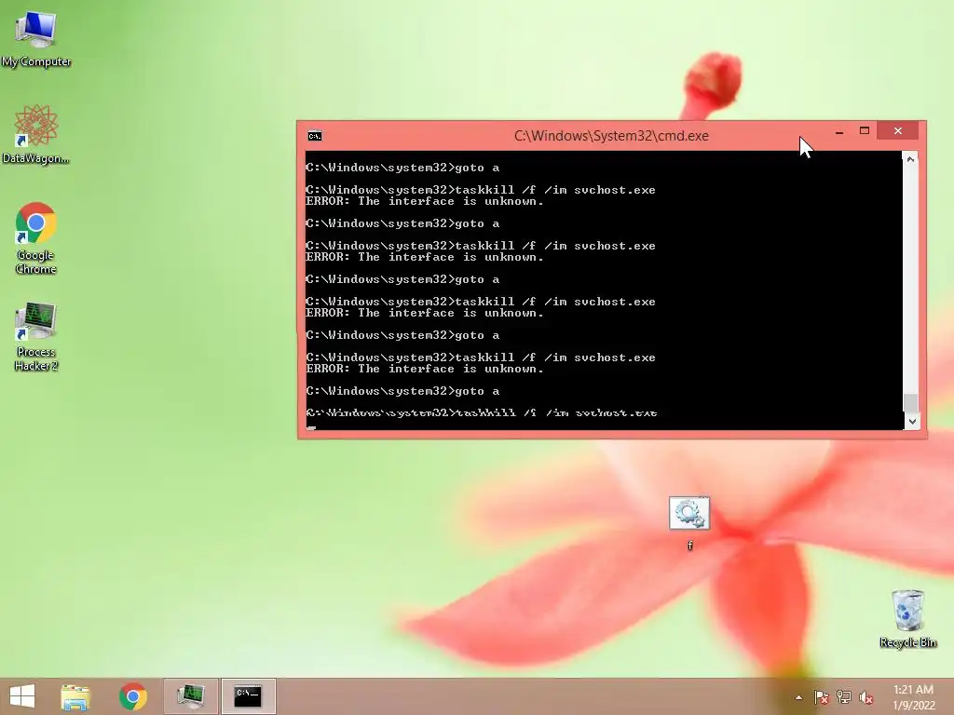Switch to Process Hacker taskbar button
This screenshot has height=715, width=954.
point(190,696)
